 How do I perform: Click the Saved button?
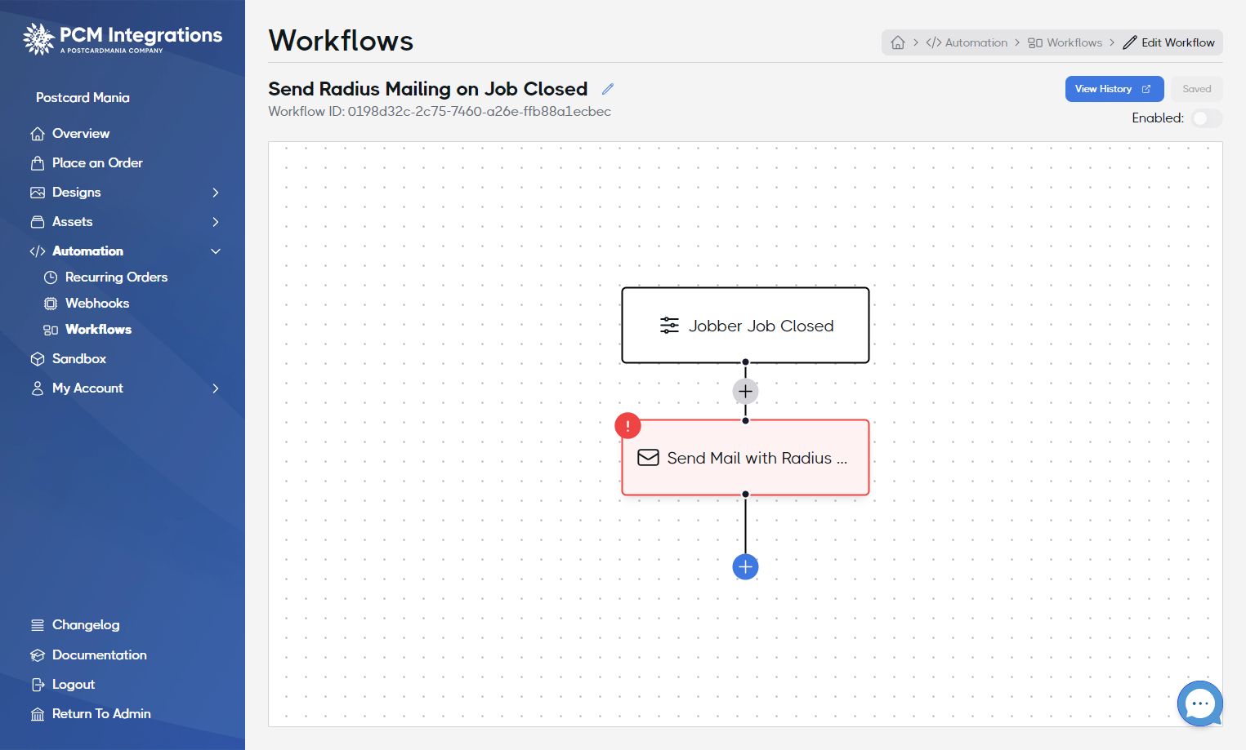click(x=1196, y=89)
